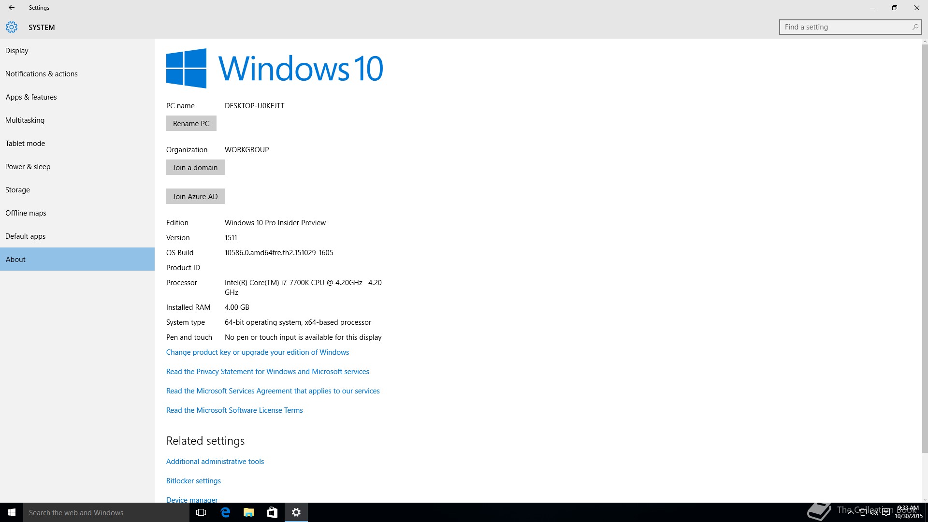Open the Privacy Statement link
928x522 pixels.
coord(268,372)
